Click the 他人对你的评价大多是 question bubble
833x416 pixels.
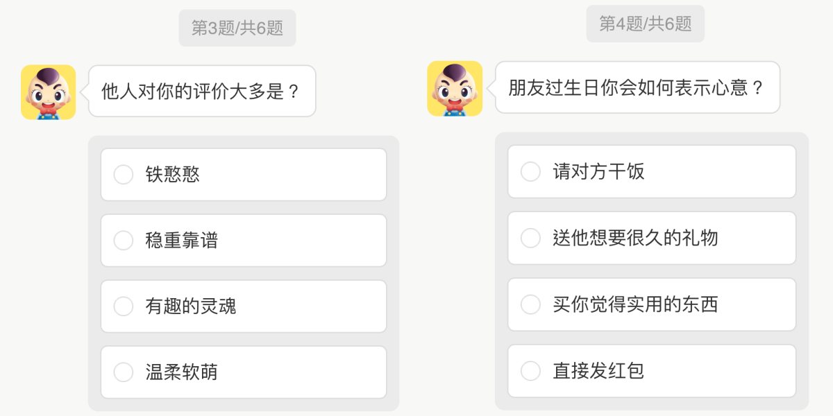click(x=201, y=91)
